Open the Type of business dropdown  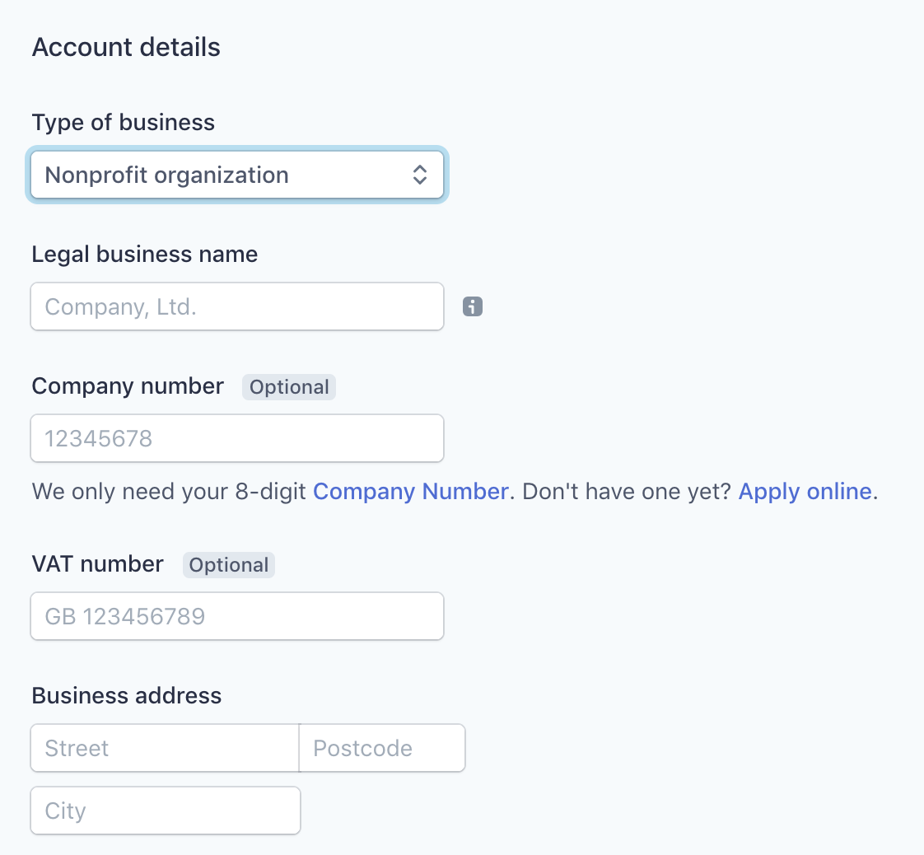[237, 175]
